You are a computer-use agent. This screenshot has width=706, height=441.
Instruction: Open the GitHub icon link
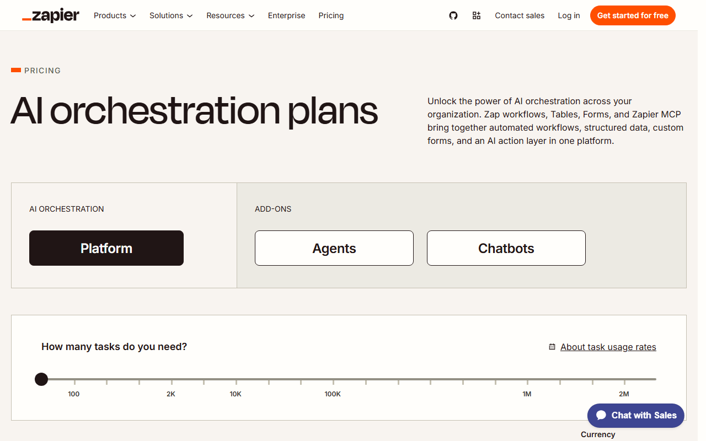tap(453, 15)
